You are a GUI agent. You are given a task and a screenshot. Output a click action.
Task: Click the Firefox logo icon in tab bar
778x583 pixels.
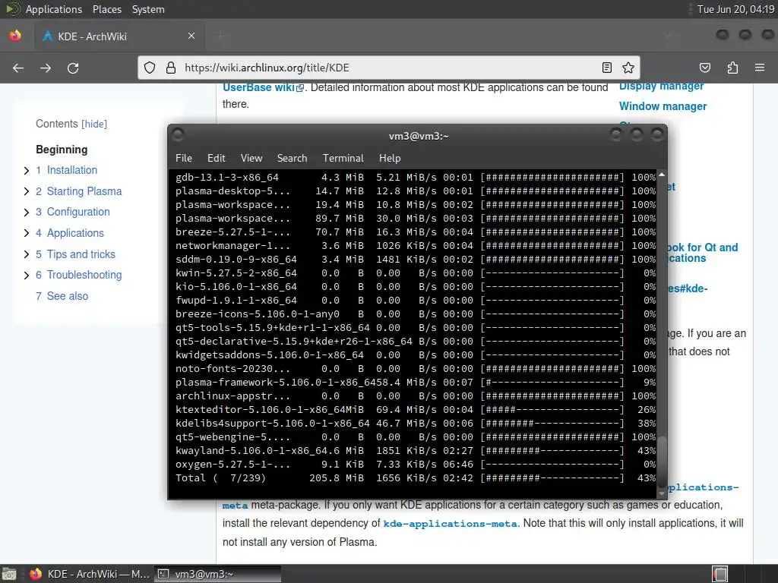15,36
